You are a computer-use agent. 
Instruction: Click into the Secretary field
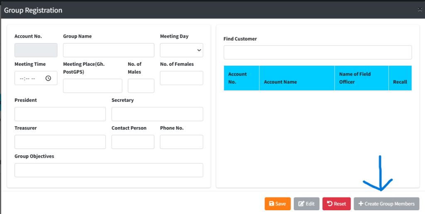click(157, 114)
